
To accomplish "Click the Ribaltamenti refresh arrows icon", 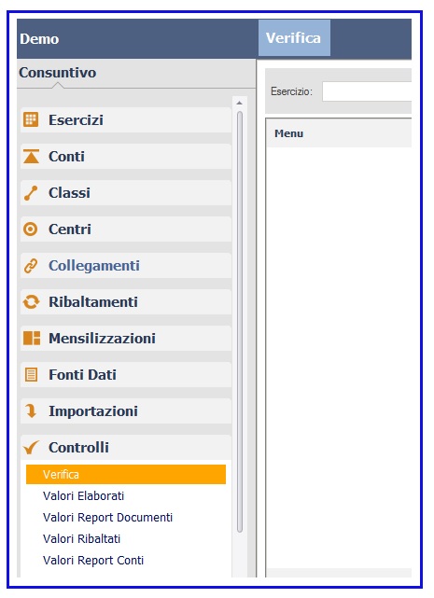I will click(31, 302).
